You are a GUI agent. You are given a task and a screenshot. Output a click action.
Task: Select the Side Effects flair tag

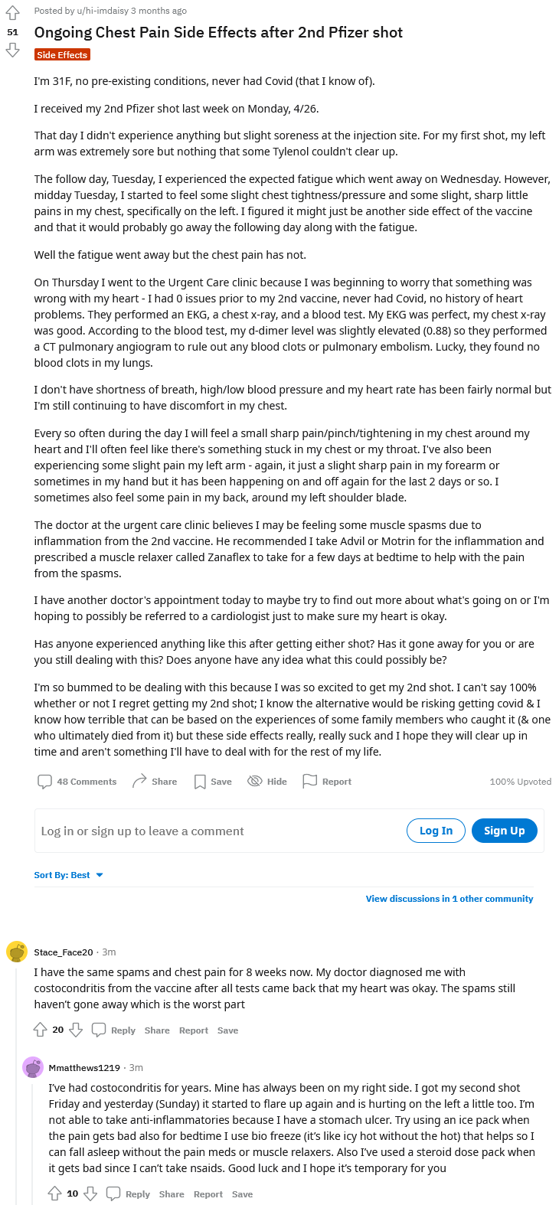point(62,55)
